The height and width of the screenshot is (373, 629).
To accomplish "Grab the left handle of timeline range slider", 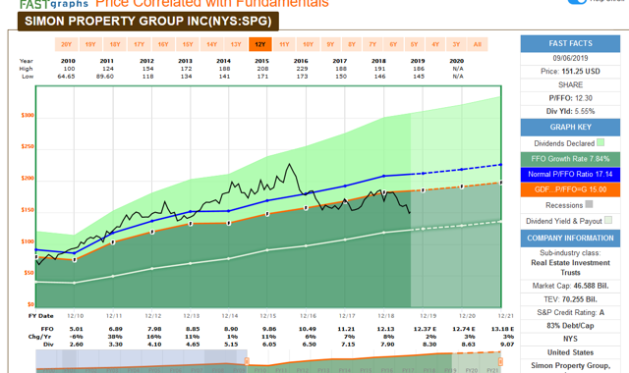I will point(247,361).
